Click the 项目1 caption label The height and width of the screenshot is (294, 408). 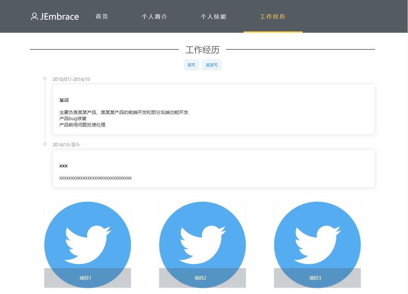pos(85,278)
